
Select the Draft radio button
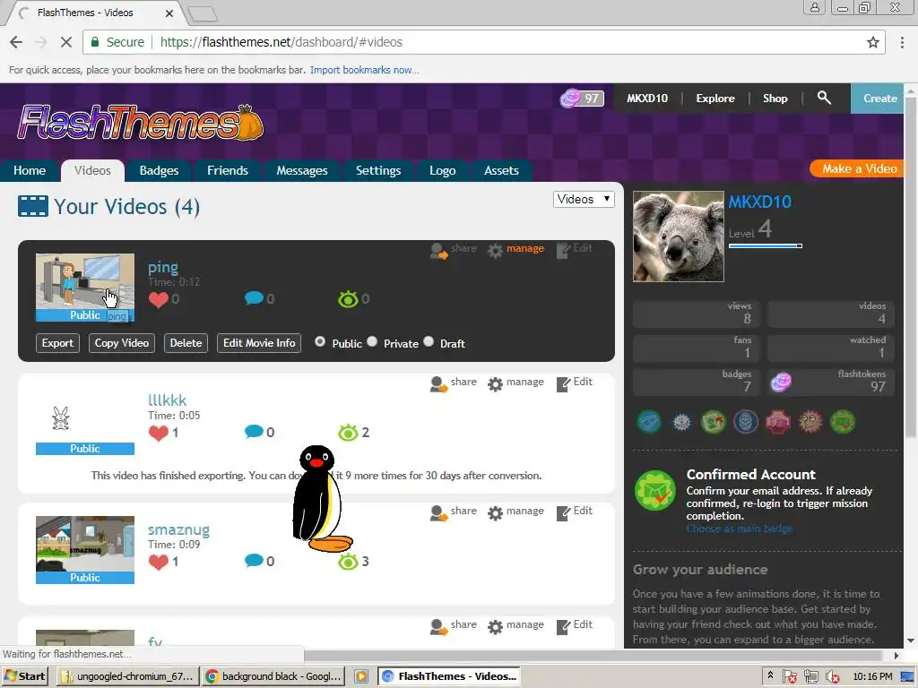pyautogui.click(x=429, y=341)
